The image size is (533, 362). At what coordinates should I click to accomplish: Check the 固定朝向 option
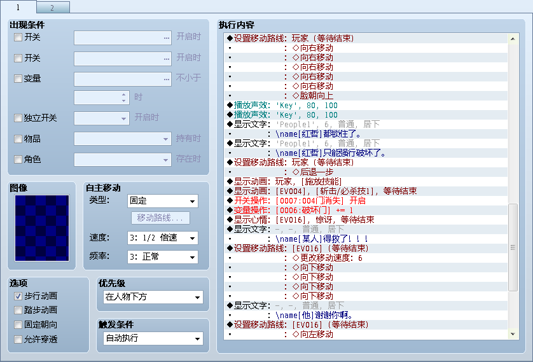(18, 325)
